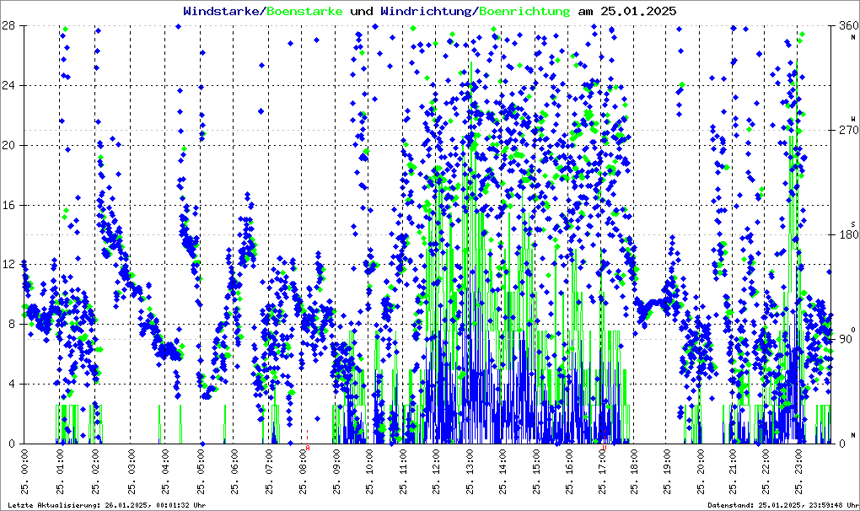Image resolution: width=860 pixels, height=511 pixels.
Task: Click the 4 value on left axis
Action: pyautogui.click(x=10, y=384)
